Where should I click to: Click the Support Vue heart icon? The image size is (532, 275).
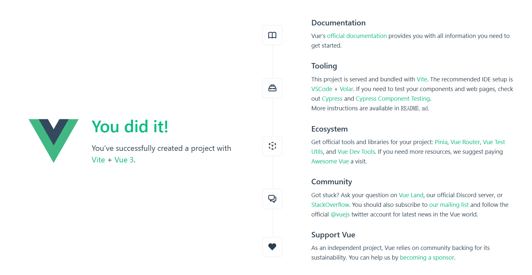[x=272, y=247]
